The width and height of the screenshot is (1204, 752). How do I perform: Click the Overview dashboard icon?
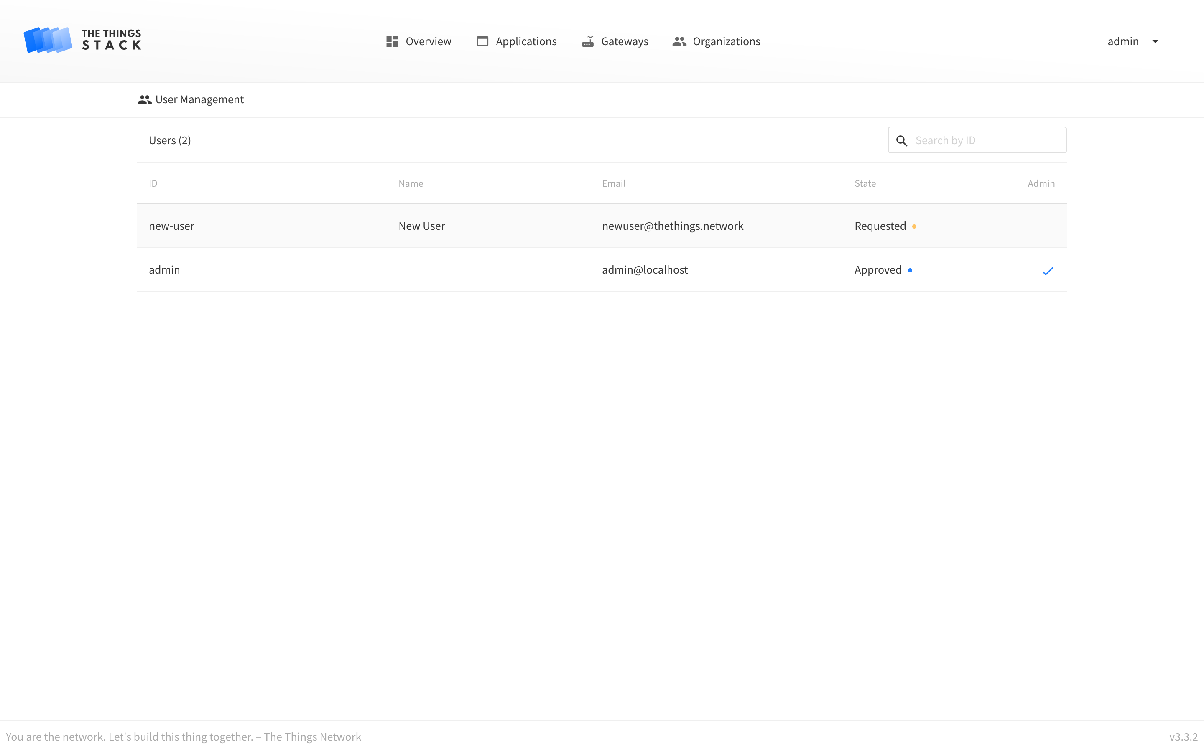click(392, 41)
